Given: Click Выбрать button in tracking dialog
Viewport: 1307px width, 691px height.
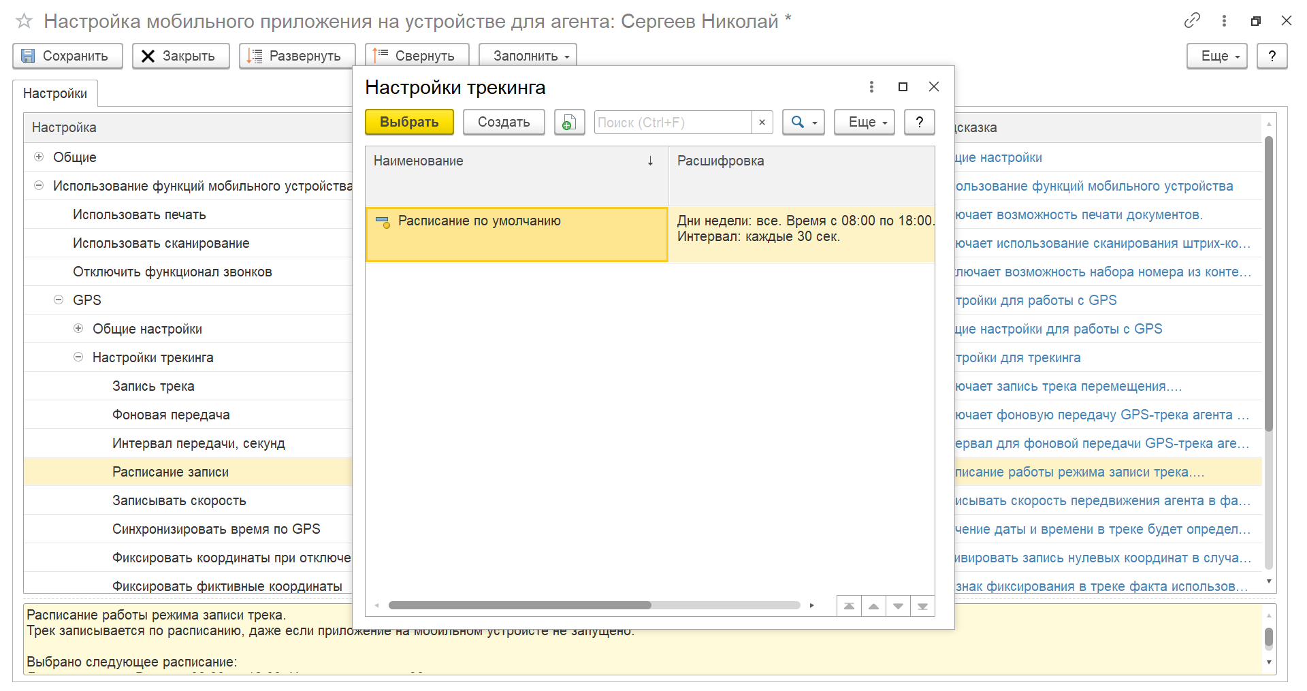Looking at the screenshot, I should [409, 122].
